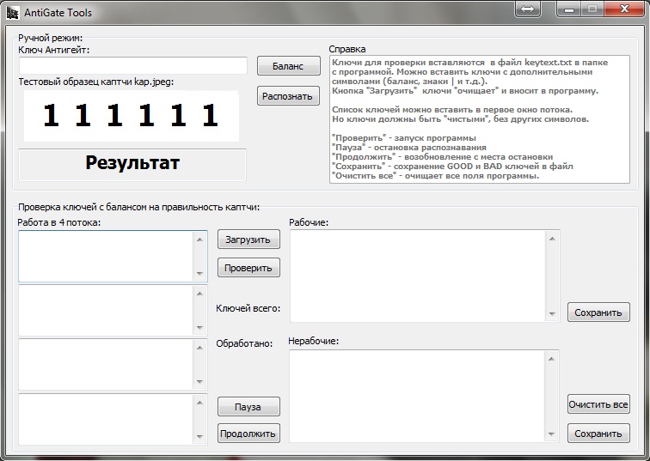The width and height of the screenshot is (650, 461).
Task: Click down arrow of fourth thread box scrollbar
Action: [199, 436]
